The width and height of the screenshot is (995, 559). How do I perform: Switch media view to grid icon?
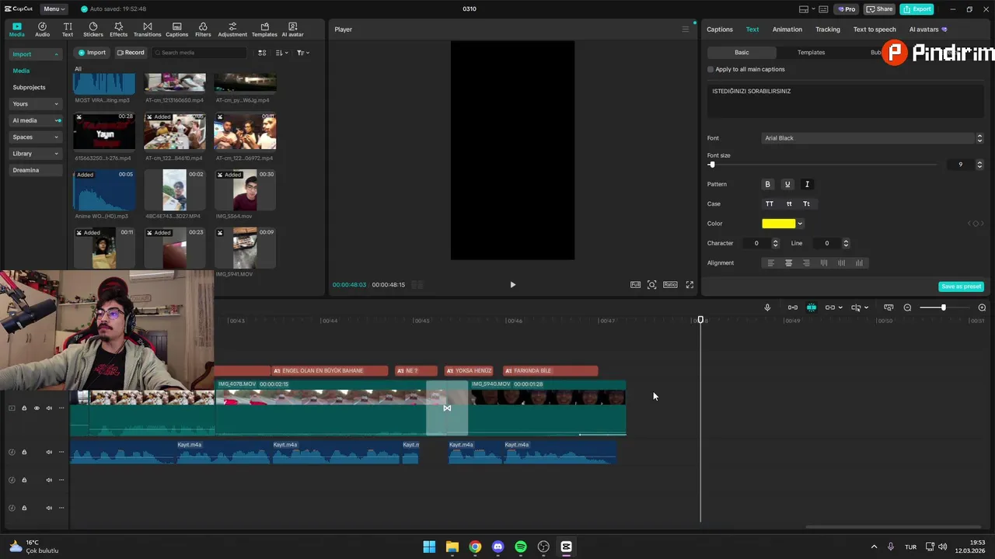pyautogui.click(x=262, y=53)
